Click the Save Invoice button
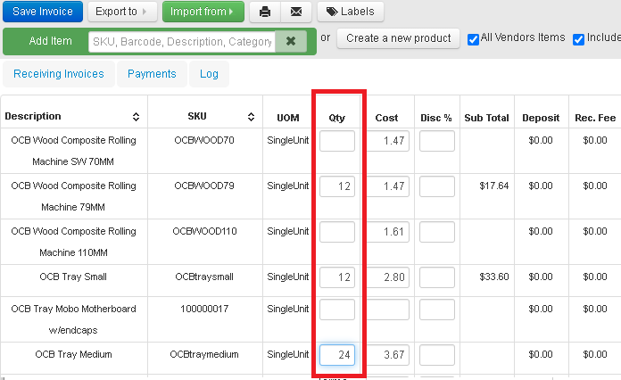This screenshot has height=380, width=621. [x=43, y=12]
